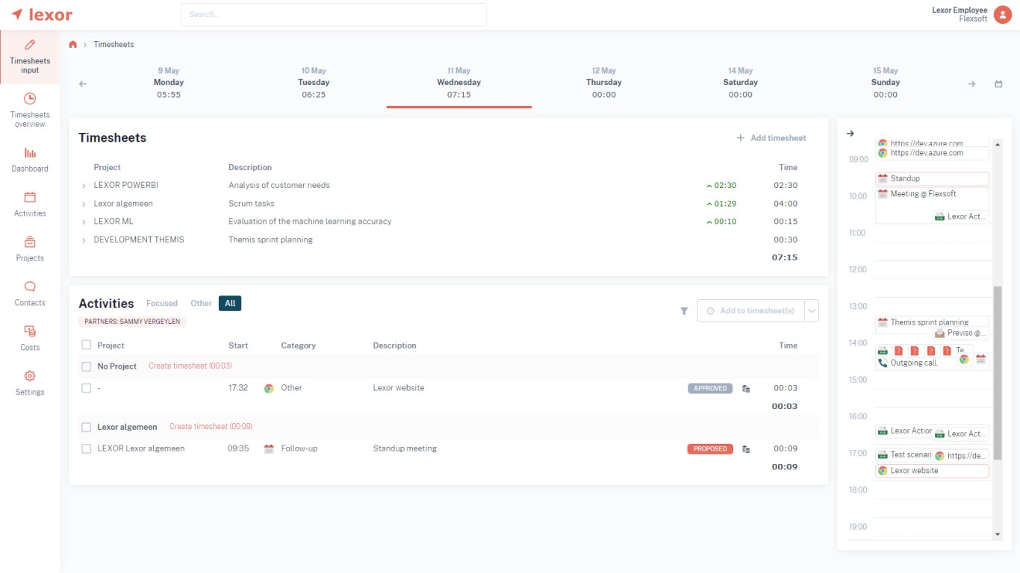Open Test scenario entry in calendar
The height and width of the screenshot is (573, 1020).
pyautogui.click(x=904, y=454)
